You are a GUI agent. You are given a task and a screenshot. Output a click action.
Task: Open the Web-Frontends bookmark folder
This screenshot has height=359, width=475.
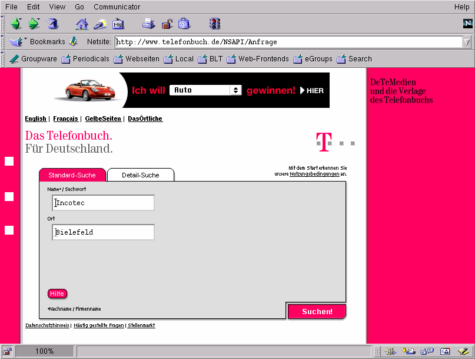pos(258,59)
